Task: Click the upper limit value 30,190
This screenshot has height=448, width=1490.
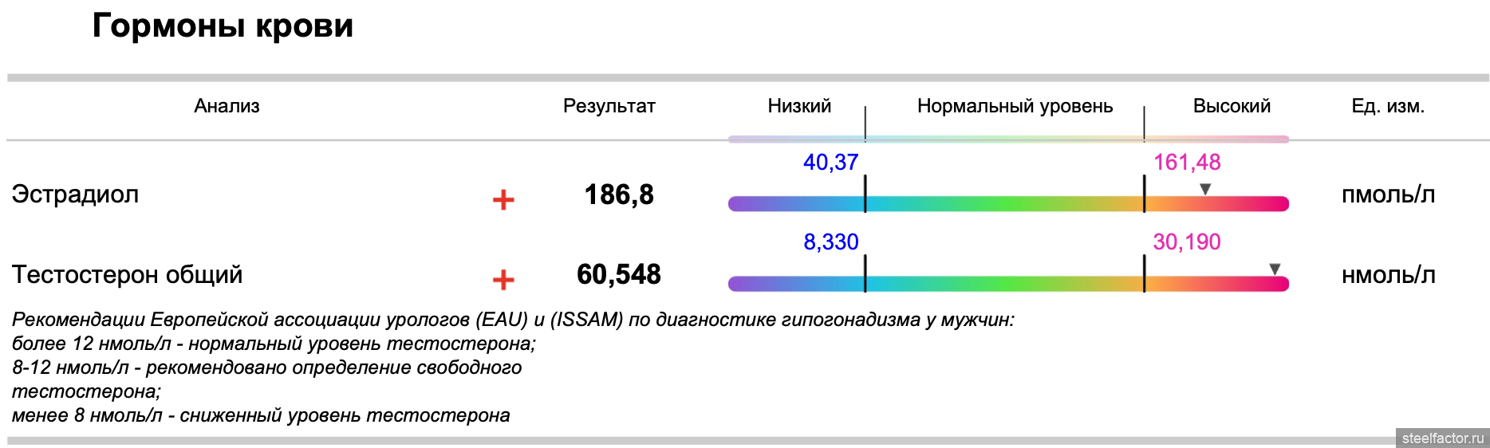Action: click(1187, 242)
